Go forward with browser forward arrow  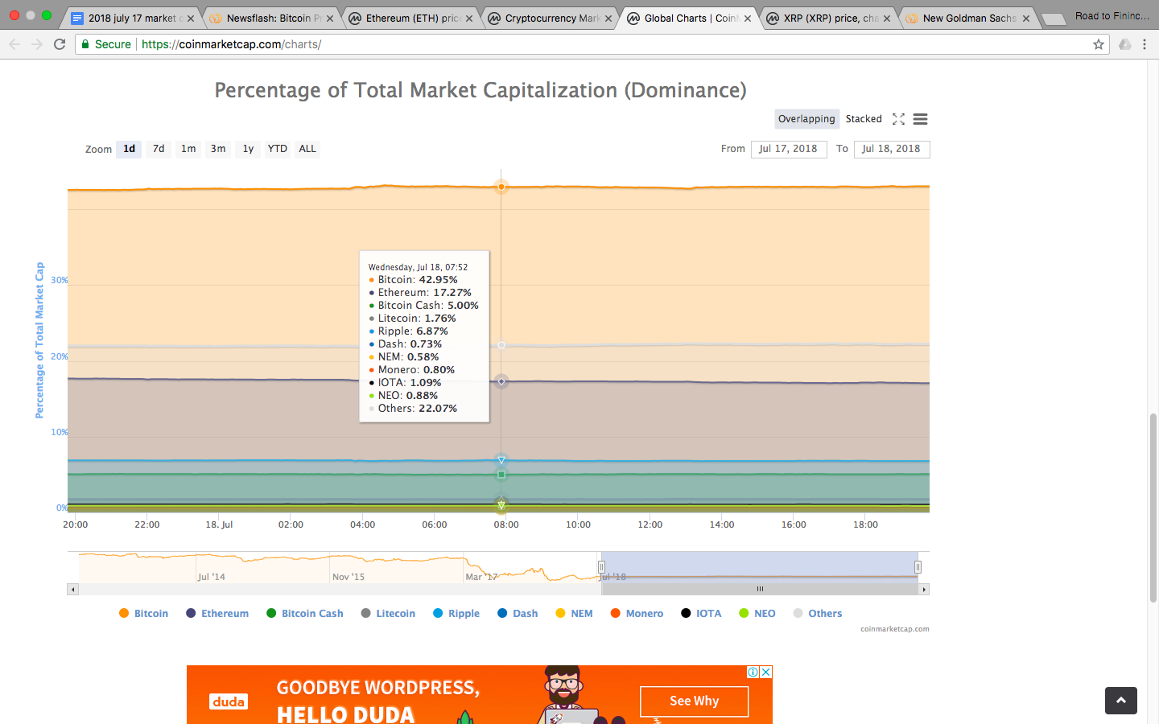37,44
